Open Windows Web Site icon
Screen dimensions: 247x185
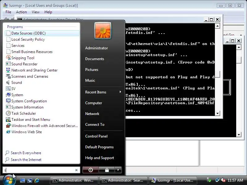(8, 132)
